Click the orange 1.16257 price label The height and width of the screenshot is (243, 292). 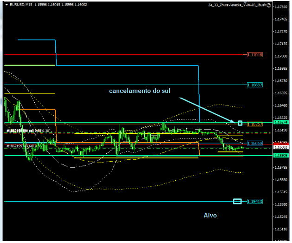(x=255, y=125)
